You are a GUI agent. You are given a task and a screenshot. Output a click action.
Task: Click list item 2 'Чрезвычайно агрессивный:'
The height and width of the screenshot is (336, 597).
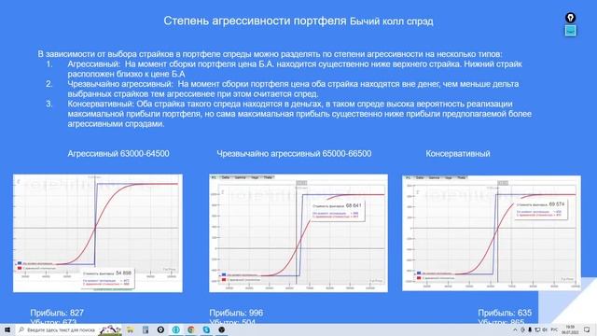pyautogui.click(x=293, y=89)
